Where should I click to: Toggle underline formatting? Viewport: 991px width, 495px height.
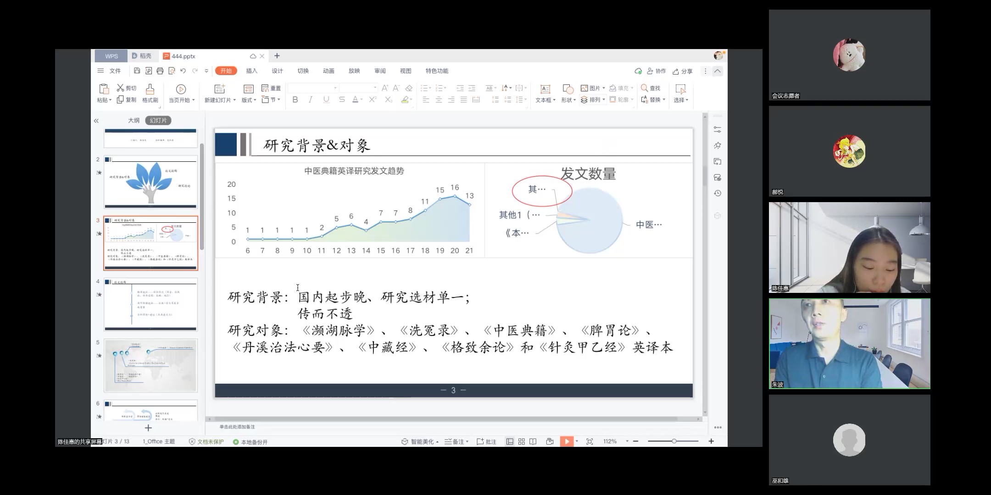click(326, 99)
